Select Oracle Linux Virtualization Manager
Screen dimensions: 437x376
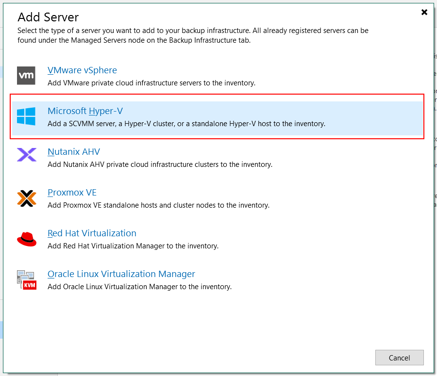(x=121, y=274)
